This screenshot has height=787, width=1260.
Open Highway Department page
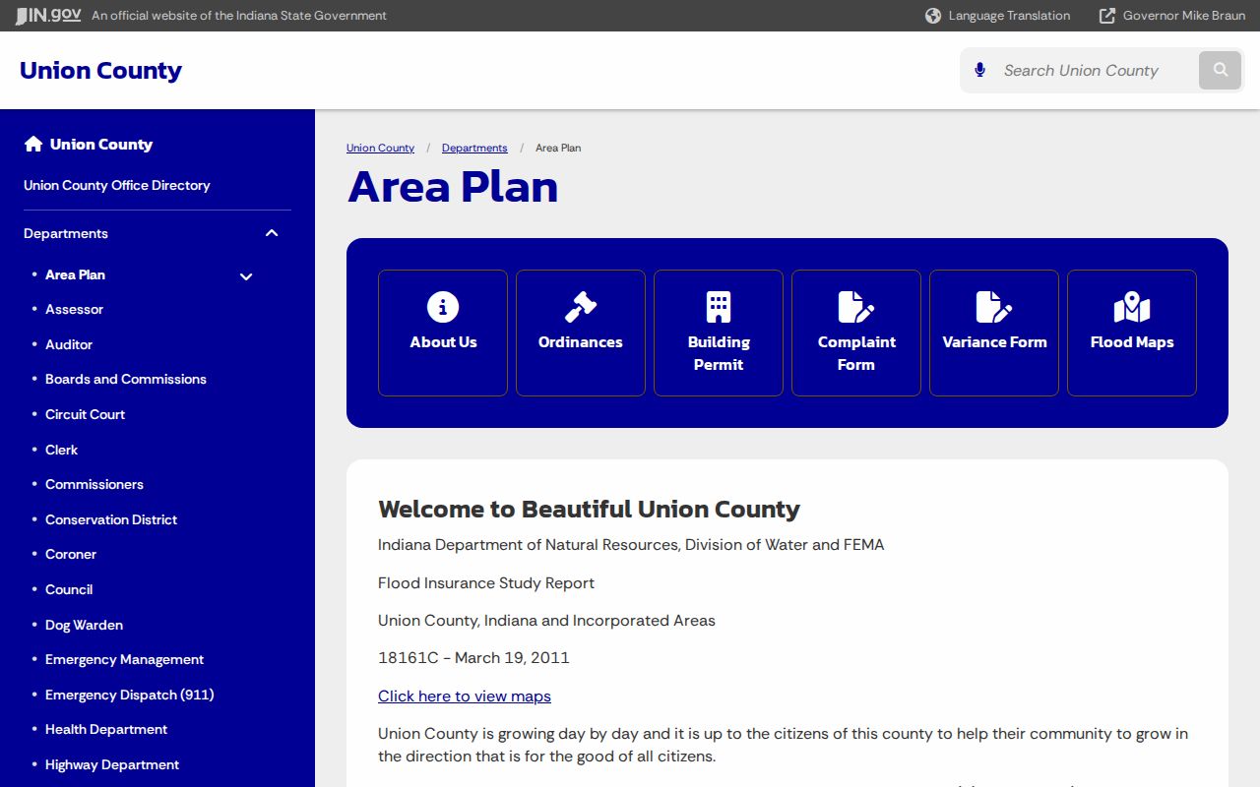(x=112, y=764)
